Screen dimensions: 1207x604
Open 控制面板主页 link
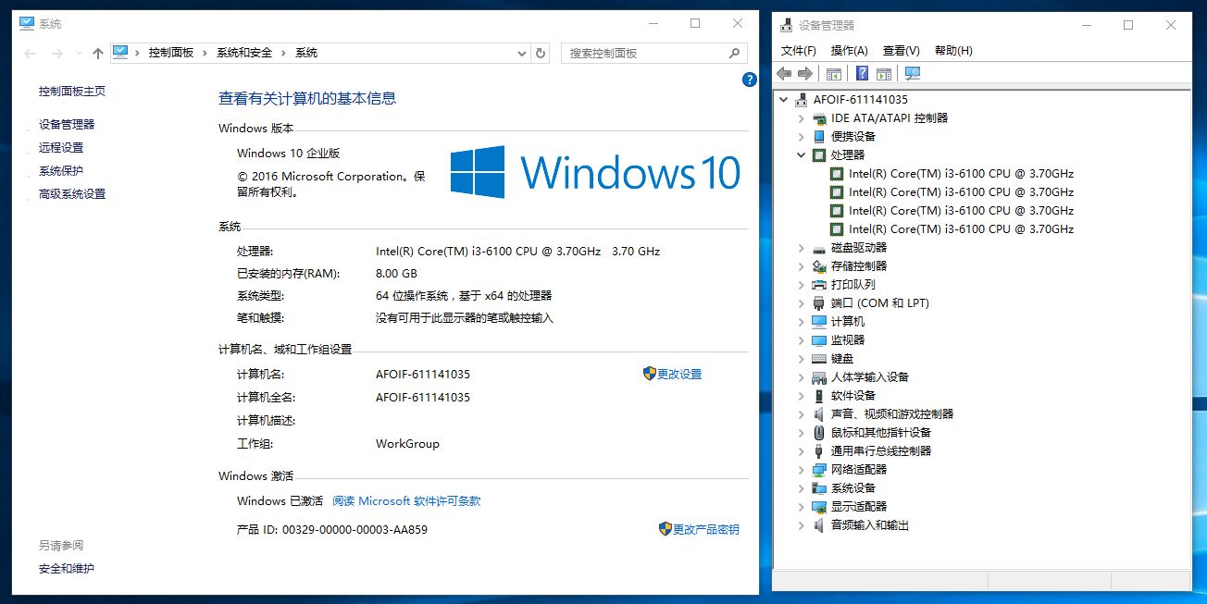point(72,91)
